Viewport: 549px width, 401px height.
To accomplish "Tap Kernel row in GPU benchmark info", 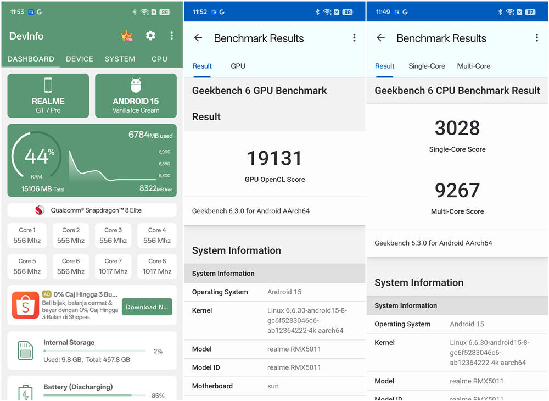I will (274, 320).
